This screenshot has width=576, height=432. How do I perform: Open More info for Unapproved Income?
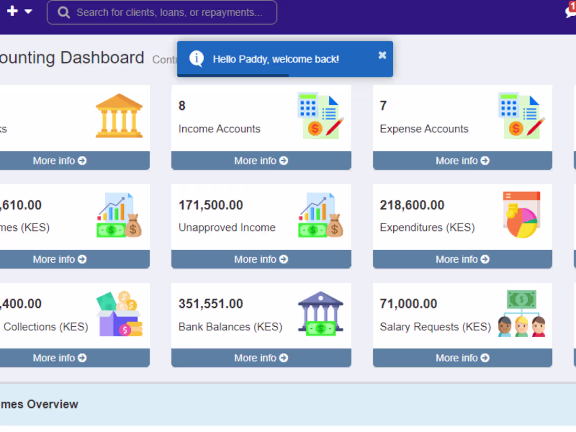coord(261,259)
